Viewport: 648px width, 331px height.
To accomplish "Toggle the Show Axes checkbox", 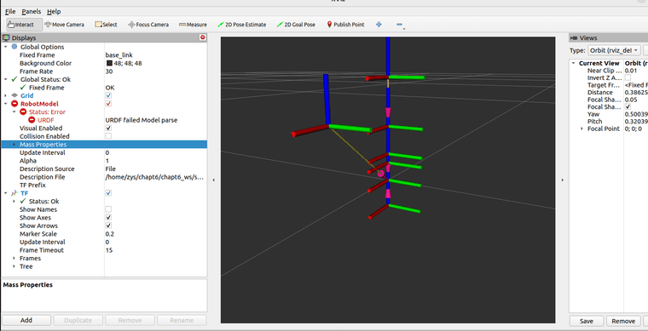I will pos(108,218).
